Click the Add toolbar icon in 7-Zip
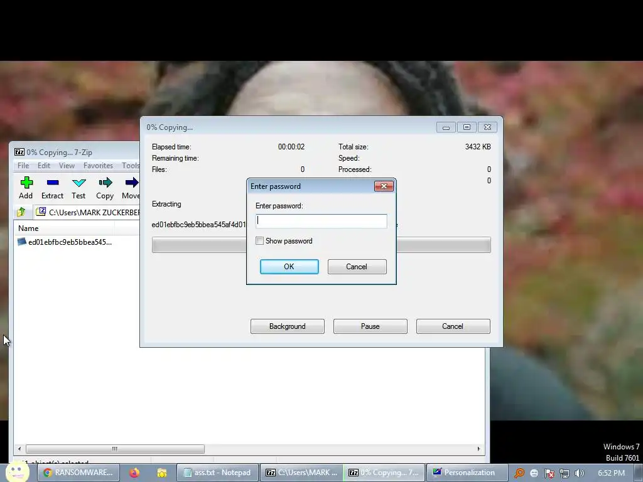 pos(26,188)
